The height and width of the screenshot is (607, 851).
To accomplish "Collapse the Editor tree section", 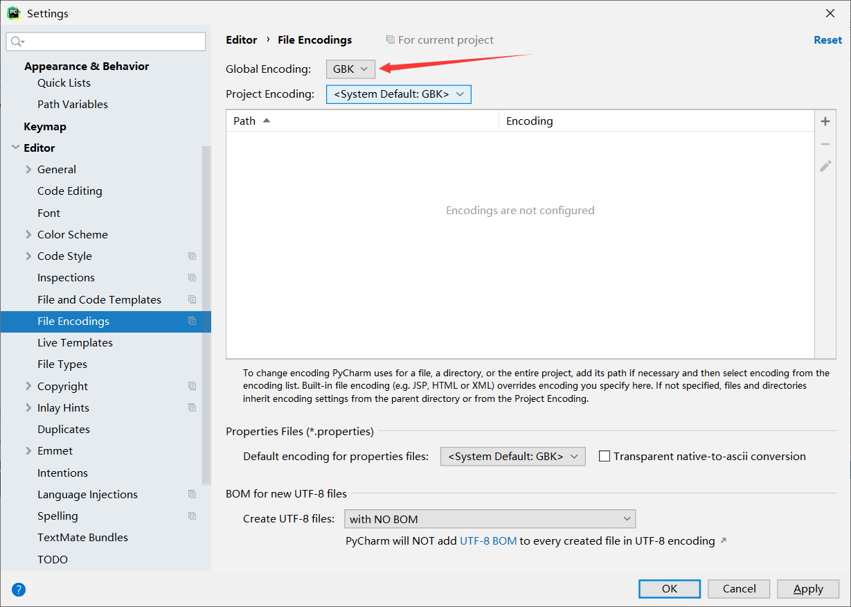I will tap(16, 148).
